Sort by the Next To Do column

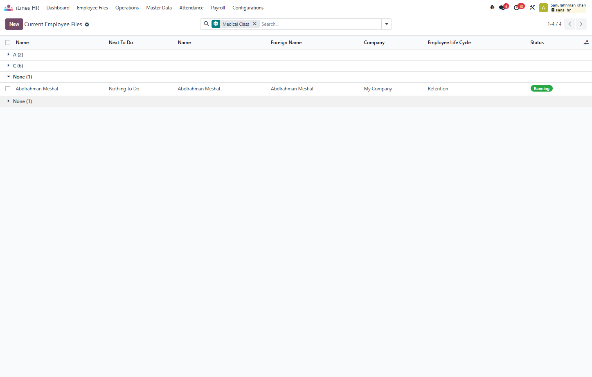[x=121, y=43]
